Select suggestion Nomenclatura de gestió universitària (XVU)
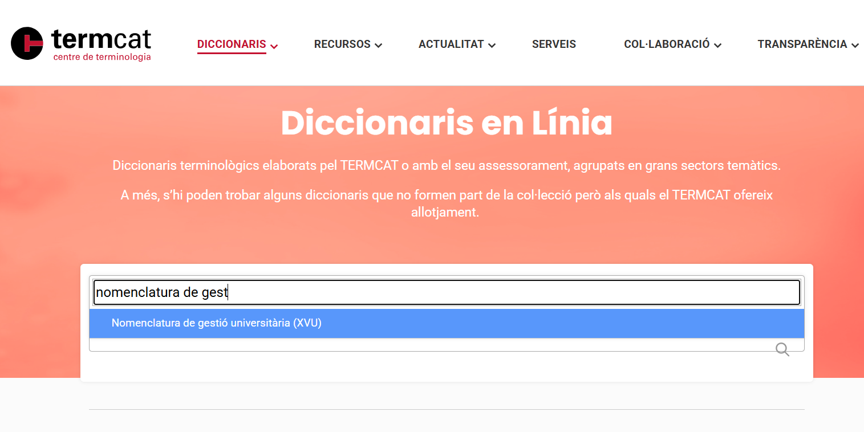Viewport: 864px width, 432px height. [x=447, y=323]
